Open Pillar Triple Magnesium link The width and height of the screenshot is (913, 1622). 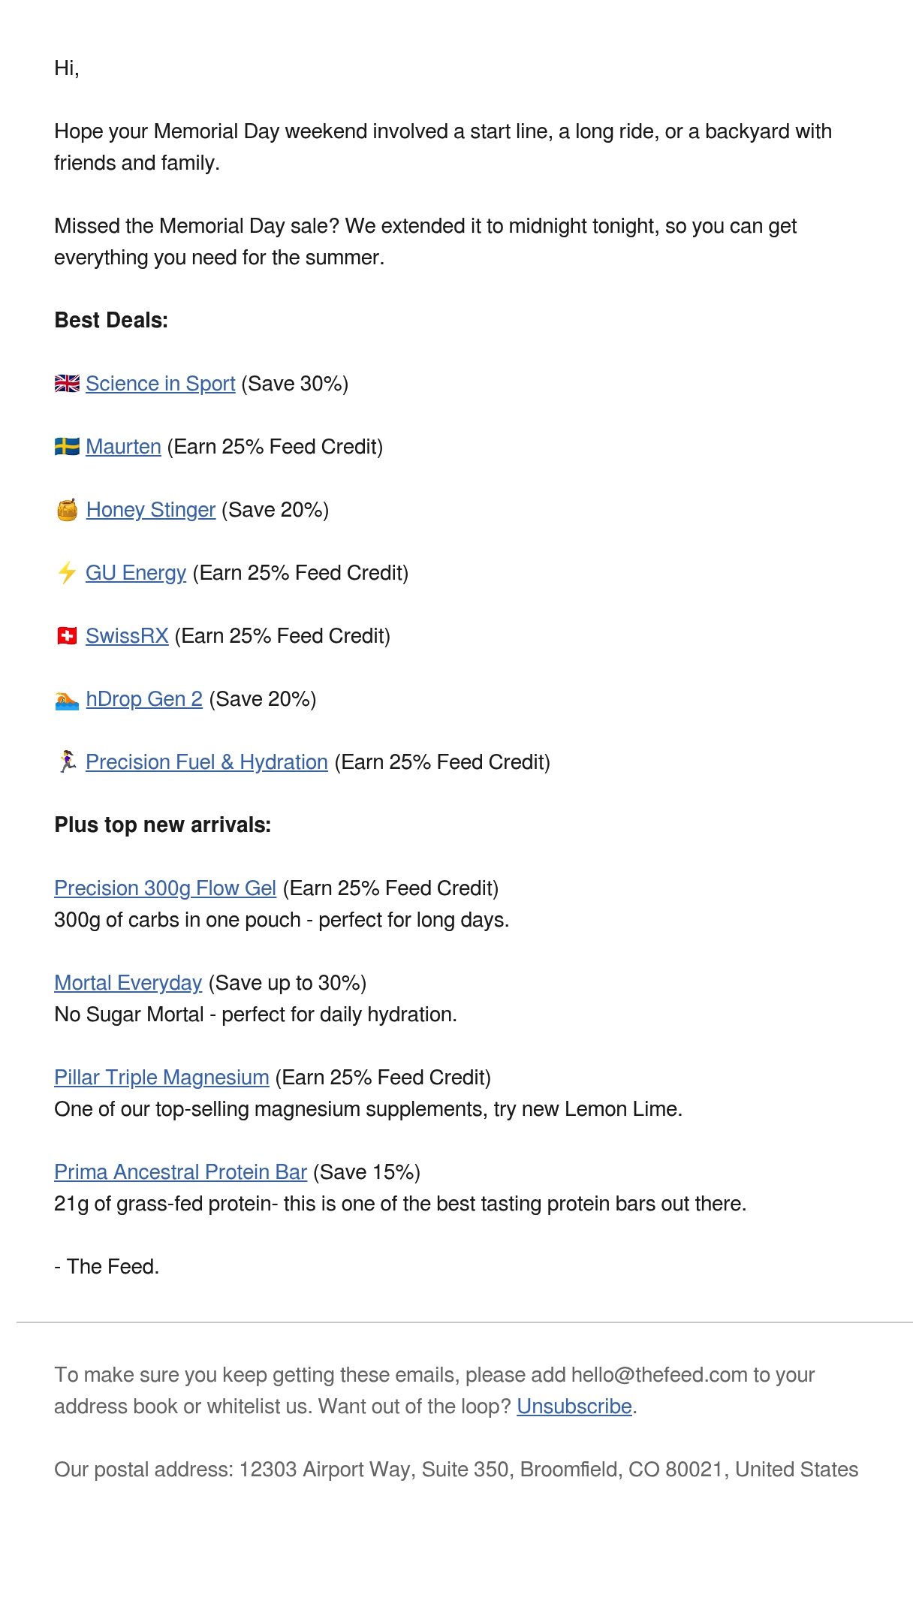click(161, 1078)
